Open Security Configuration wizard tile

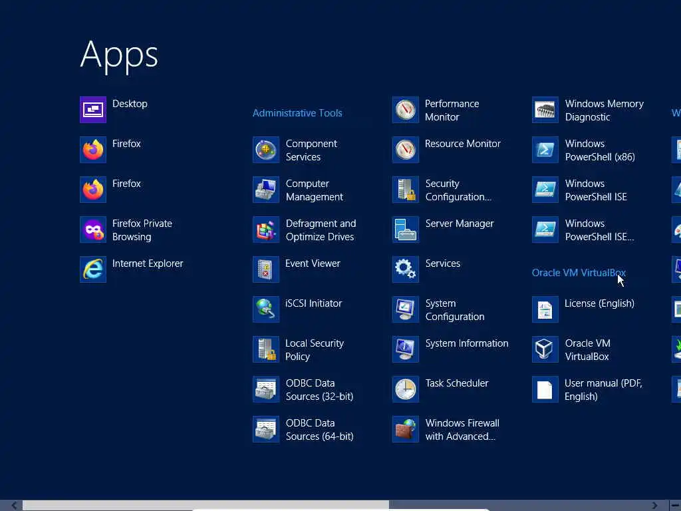[x=442, y=190]
